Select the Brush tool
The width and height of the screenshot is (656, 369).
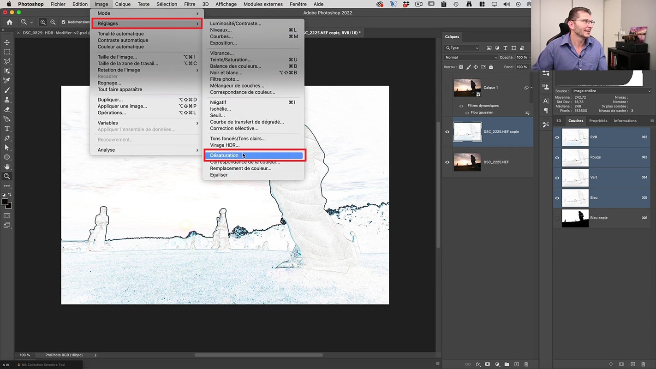pyautogui.click(x=7, y=90)
